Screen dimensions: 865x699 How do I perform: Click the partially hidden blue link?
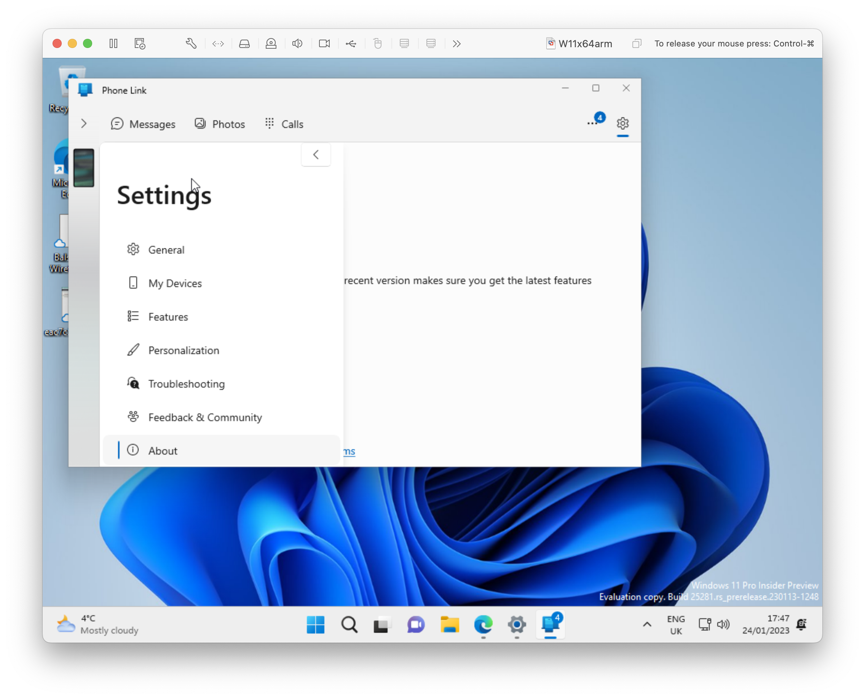[x=350, y=452]
